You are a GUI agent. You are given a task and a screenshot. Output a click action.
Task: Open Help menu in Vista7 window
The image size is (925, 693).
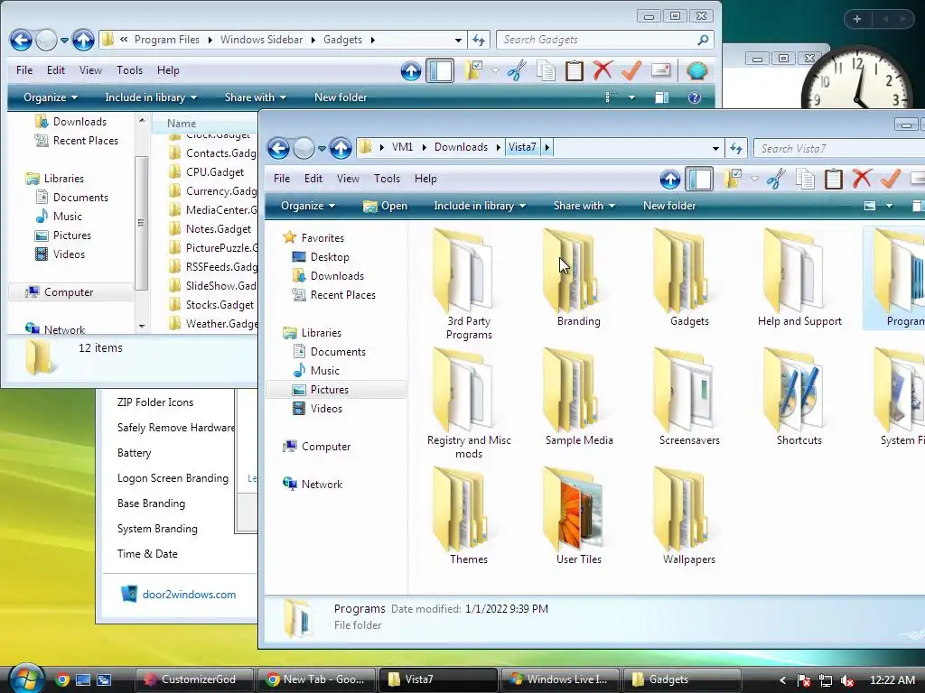coord(425,179)
